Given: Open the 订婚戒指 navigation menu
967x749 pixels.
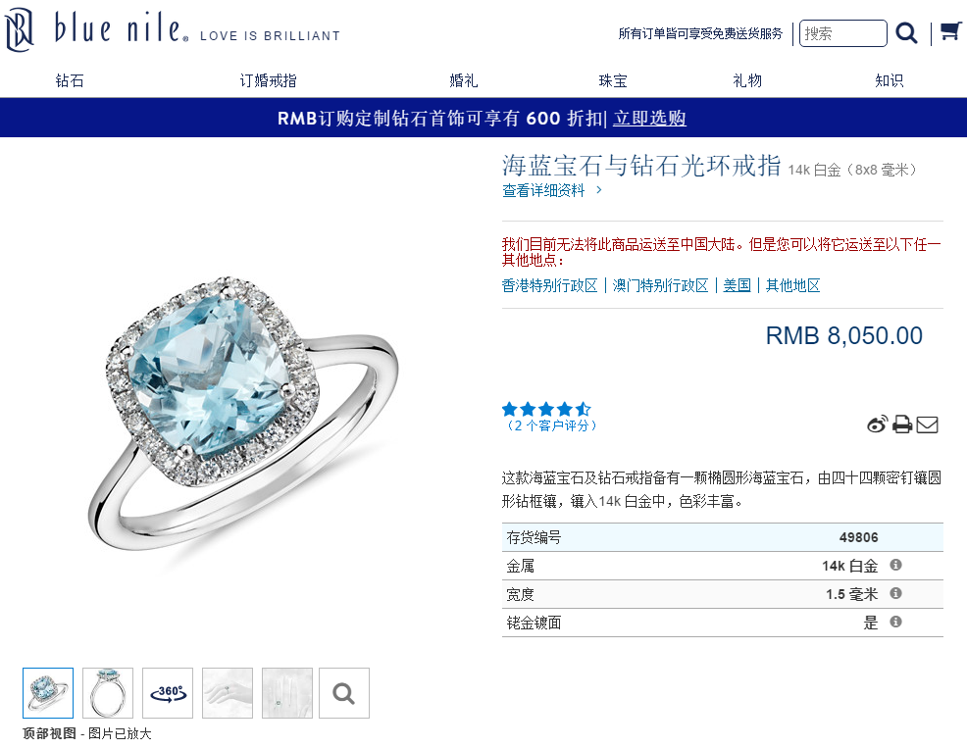Looking at the screenshot, I should coord(269,80).
